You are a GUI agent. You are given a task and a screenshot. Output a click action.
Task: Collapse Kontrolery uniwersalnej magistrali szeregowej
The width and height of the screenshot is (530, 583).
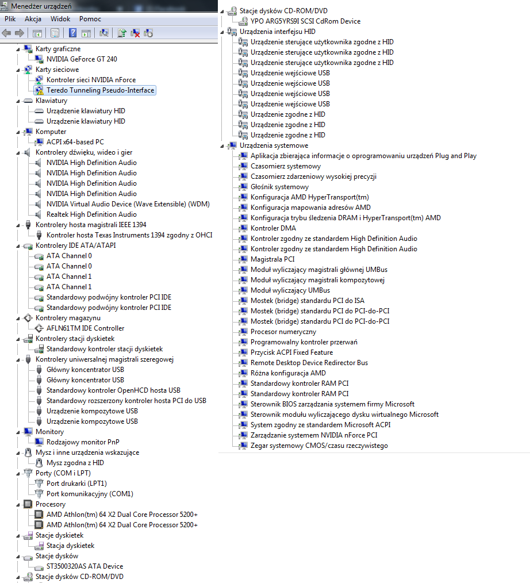pos(18,360)
